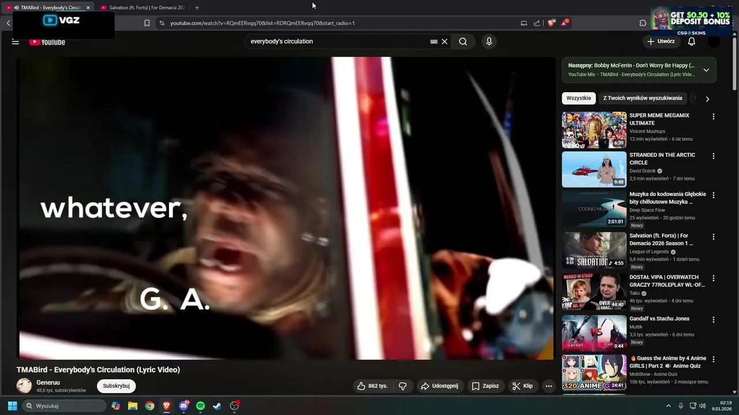Like the video (862 tys.)
Viewport: 739px width, 415px height.
click(372, 386)
